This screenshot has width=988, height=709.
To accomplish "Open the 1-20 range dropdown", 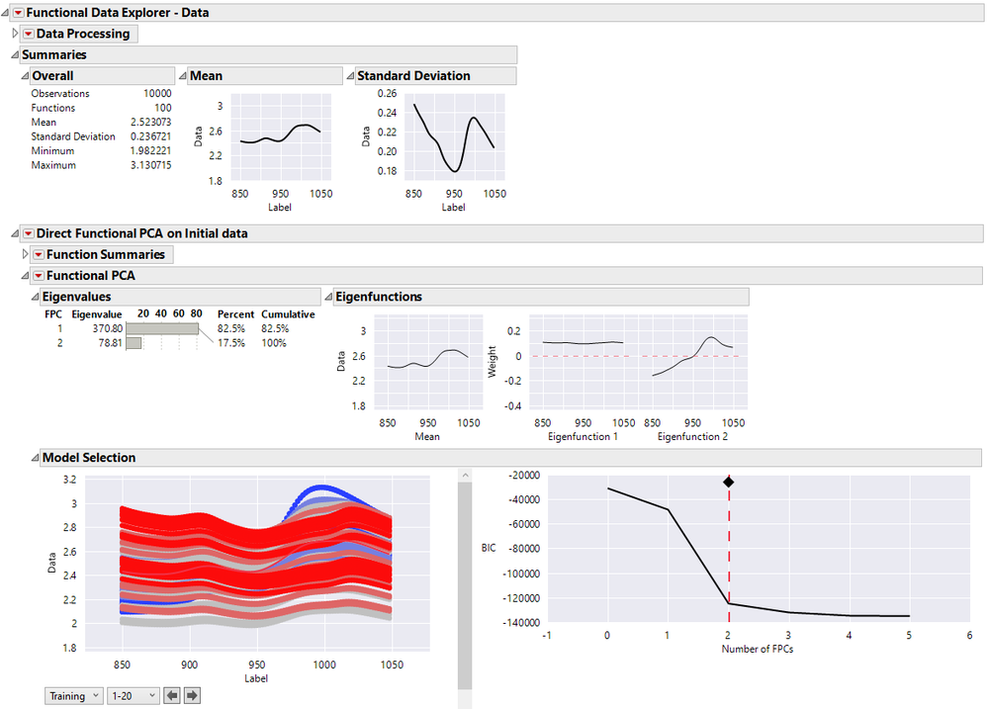I will pyautogui.click(x=133, y=696).
